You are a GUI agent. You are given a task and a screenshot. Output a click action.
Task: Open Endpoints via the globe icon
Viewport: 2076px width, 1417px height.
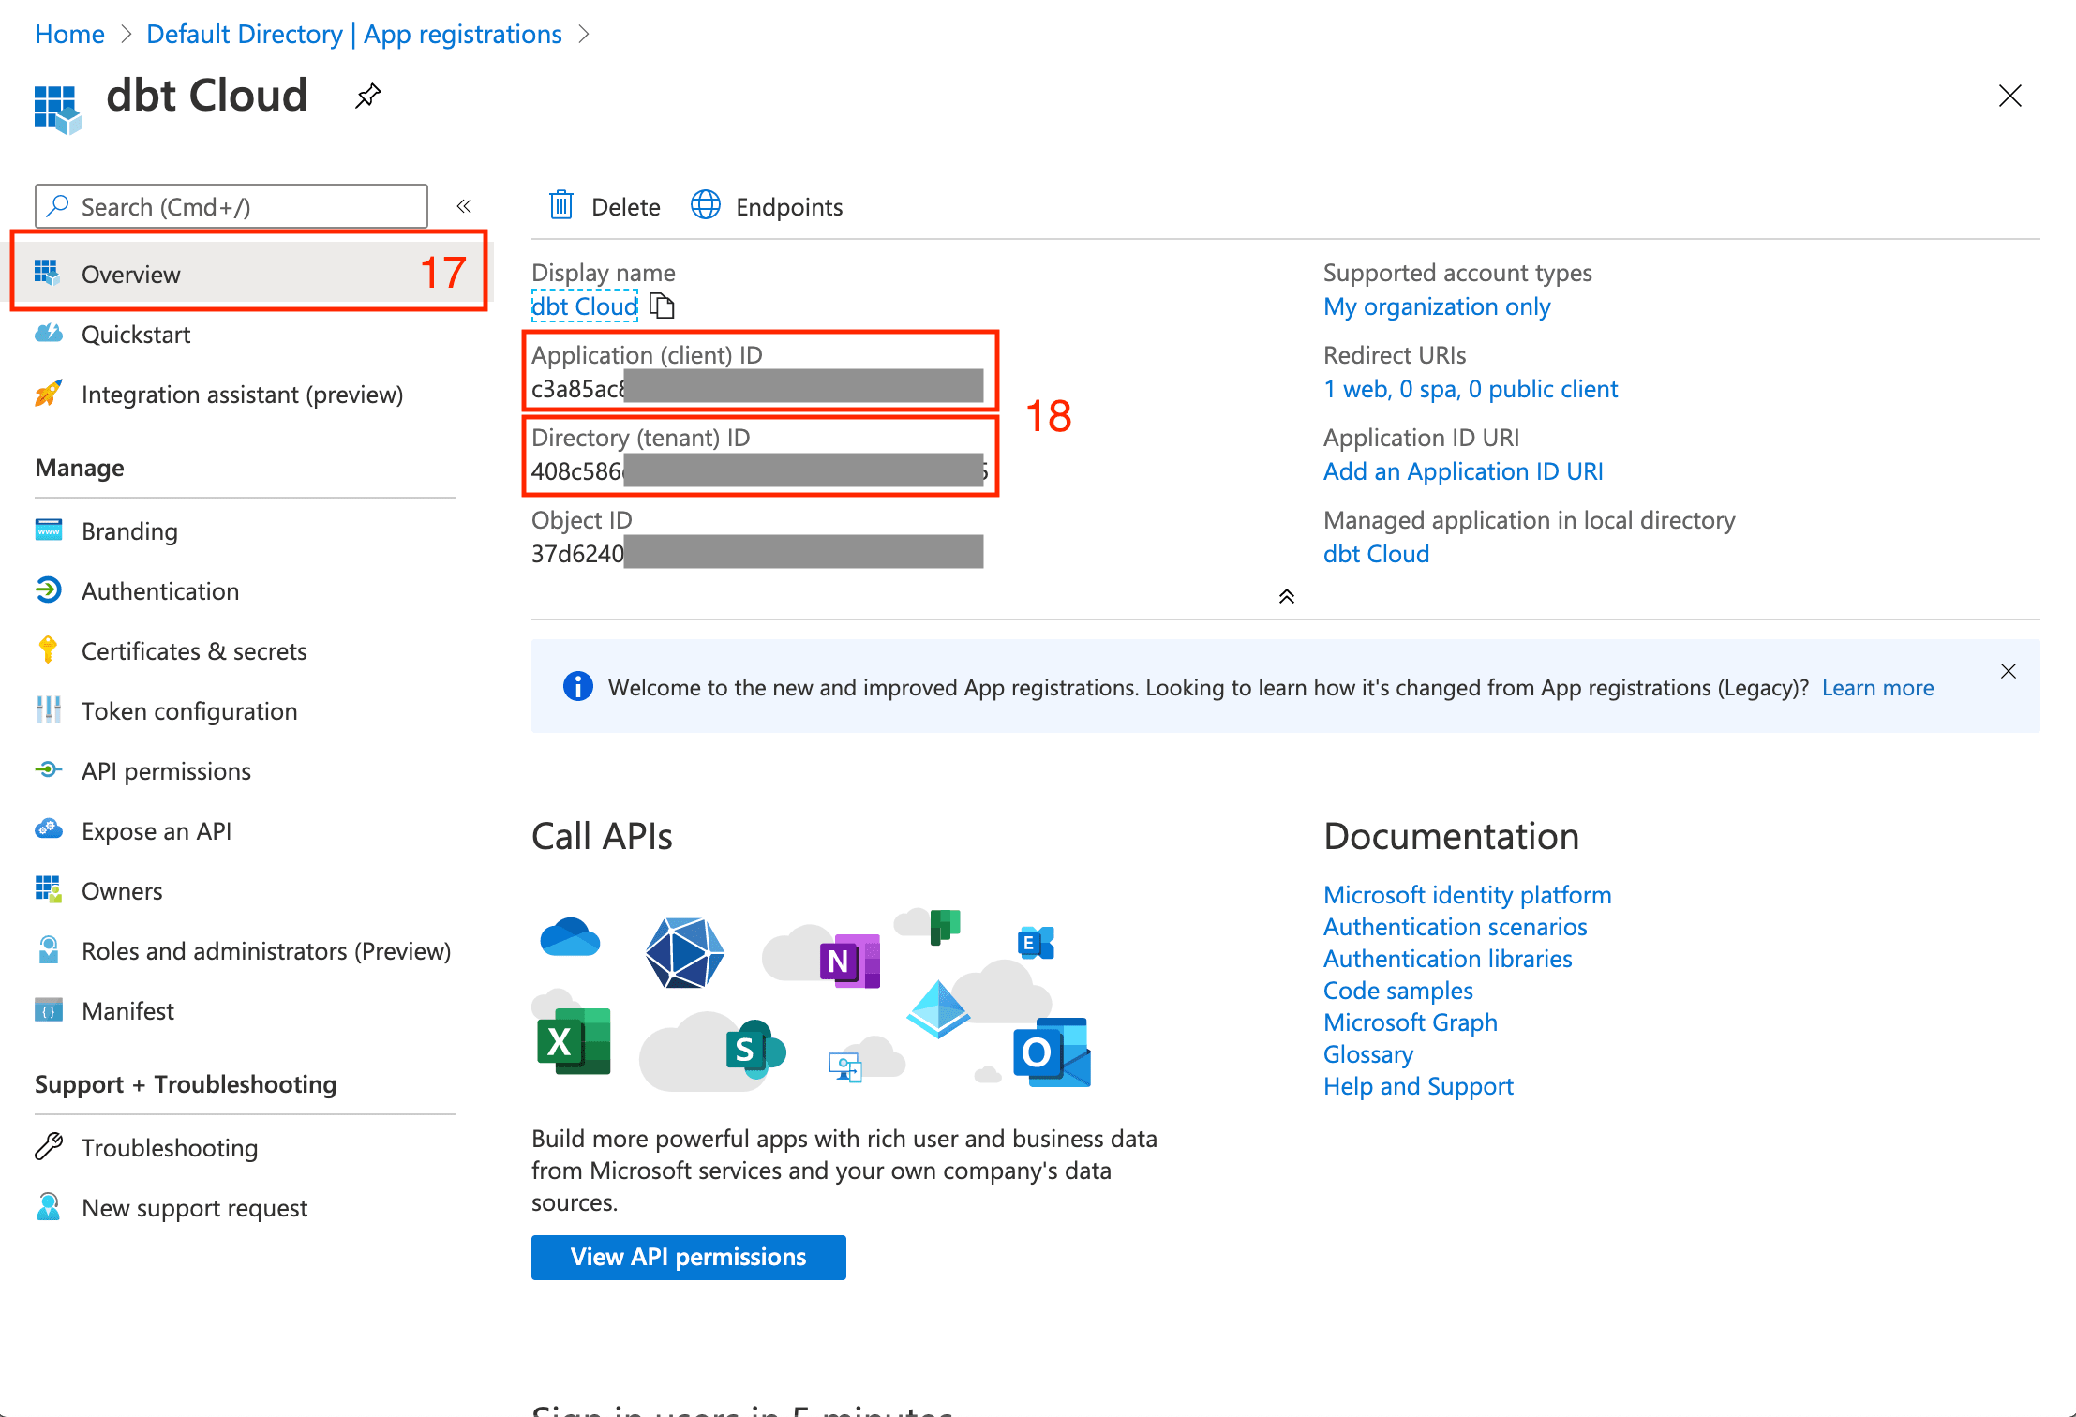coord(705,205)
